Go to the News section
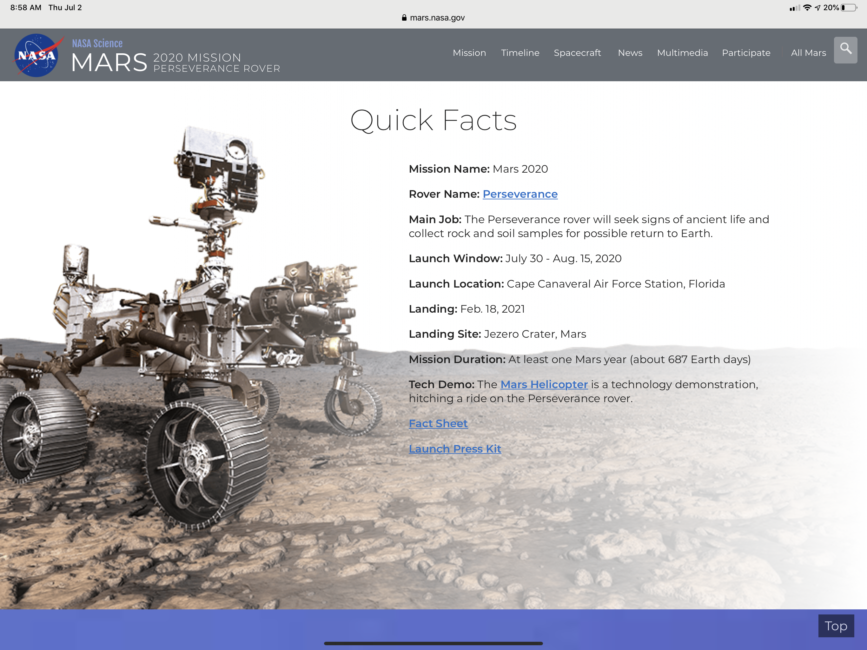 point(630,53)
